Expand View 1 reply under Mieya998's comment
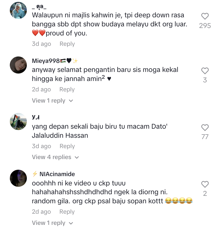The image size is (222, 227). tap(53, 100)
